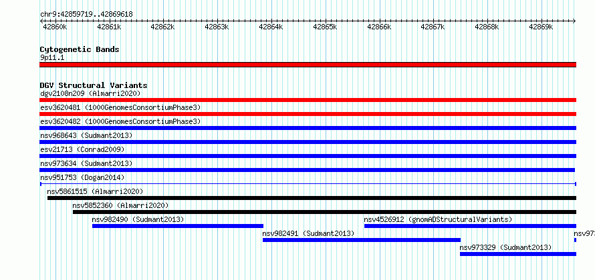The height and width of the screenshot is (280, 595).
Task: Click the 42869k ruler tick label
Action: coord(542,27)
